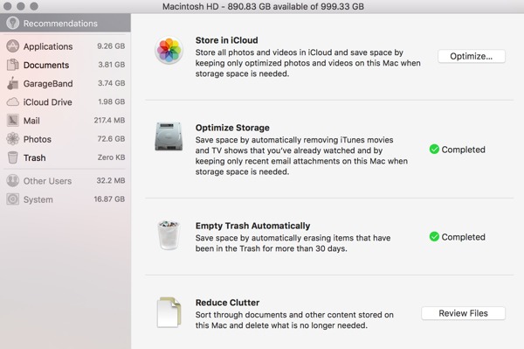
Task: Click the Trash can sidebar icon
Action: tap(13, 157)
